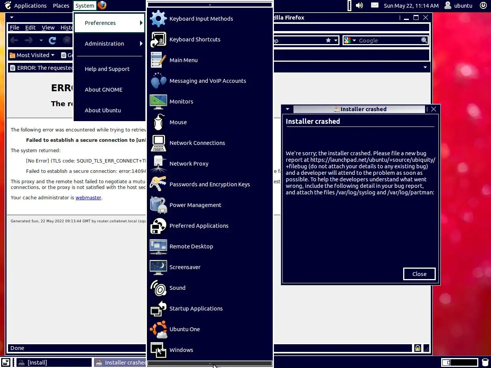Screen dimensions: 491x368
Task: Open the Ubuntu One icon
Action: (158, 329)
